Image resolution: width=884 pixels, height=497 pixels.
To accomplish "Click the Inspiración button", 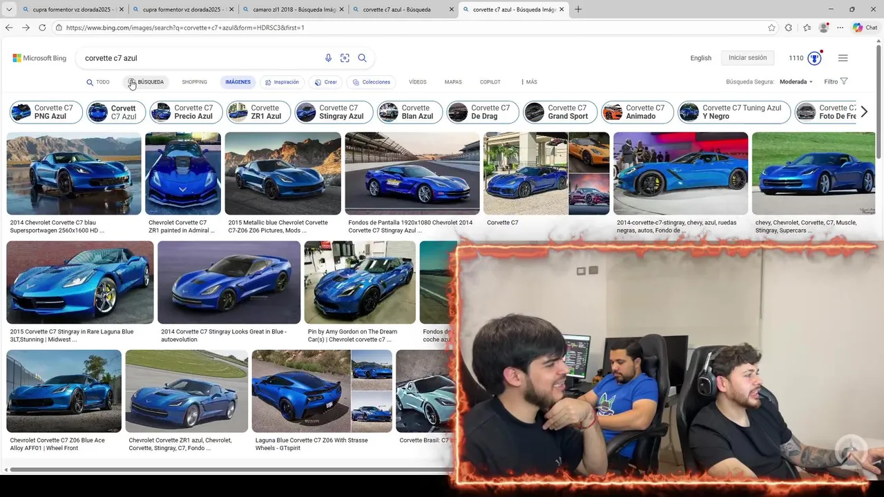I will [282, 82].
